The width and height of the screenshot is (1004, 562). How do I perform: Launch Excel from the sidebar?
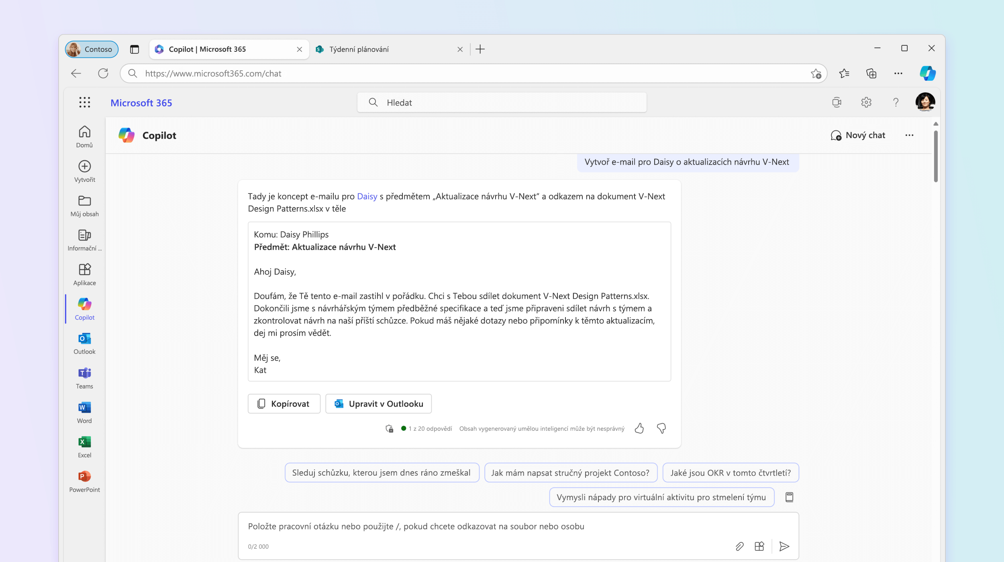[84, 447]
